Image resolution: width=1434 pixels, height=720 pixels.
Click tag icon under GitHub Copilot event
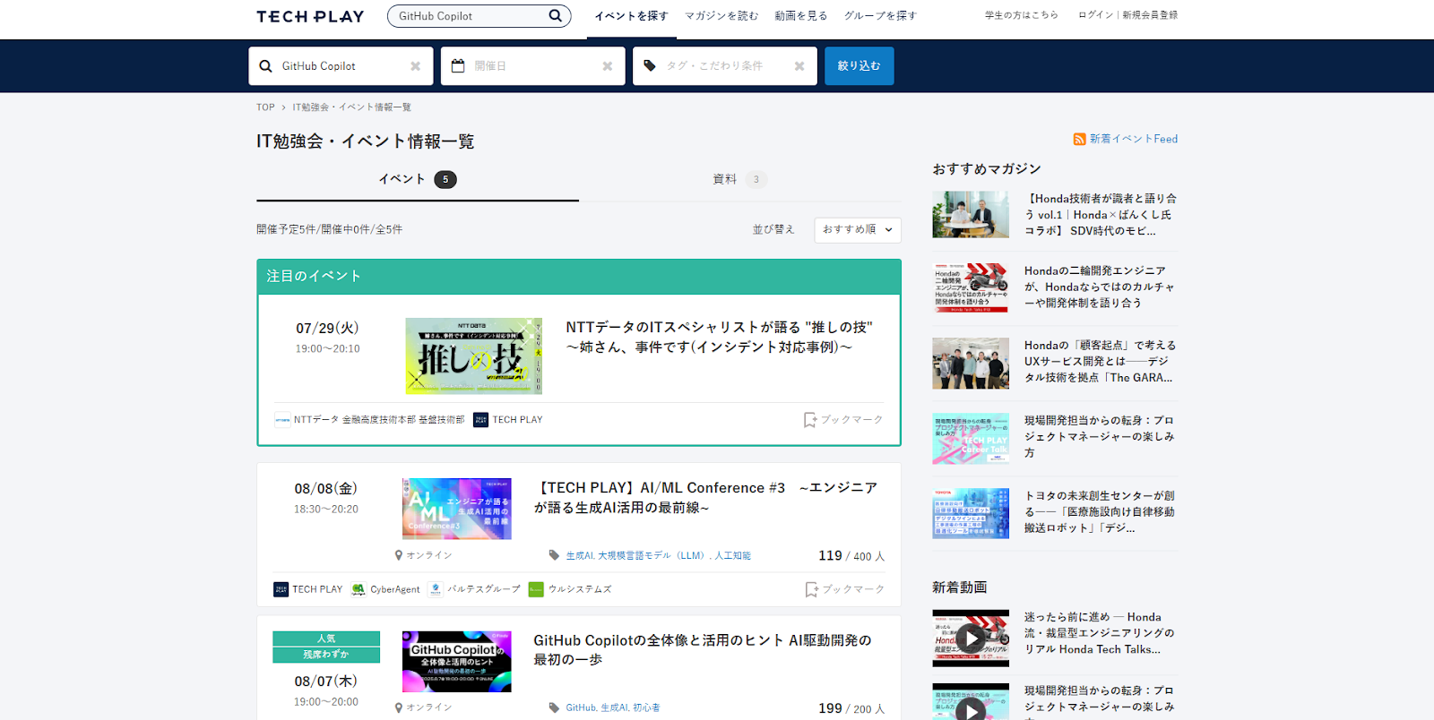554,707
